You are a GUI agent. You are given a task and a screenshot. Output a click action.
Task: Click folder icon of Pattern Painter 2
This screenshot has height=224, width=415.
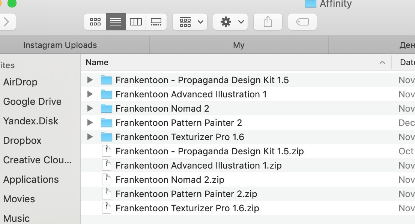point(107,123)
